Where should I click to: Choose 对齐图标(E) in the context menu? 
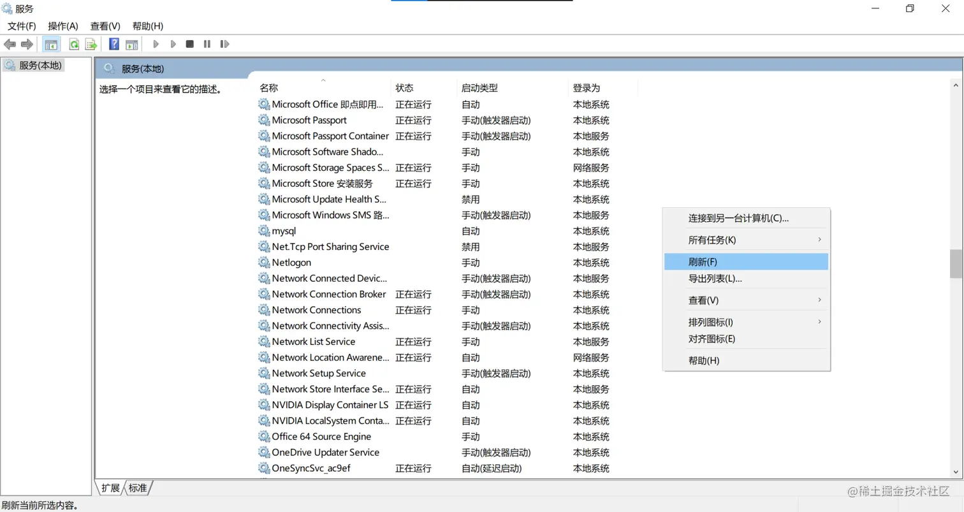tap(746, 339)
